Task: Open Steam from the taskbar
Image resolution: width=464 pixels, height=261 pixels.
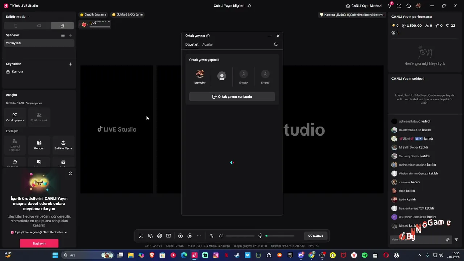Action: click(237, 255)
